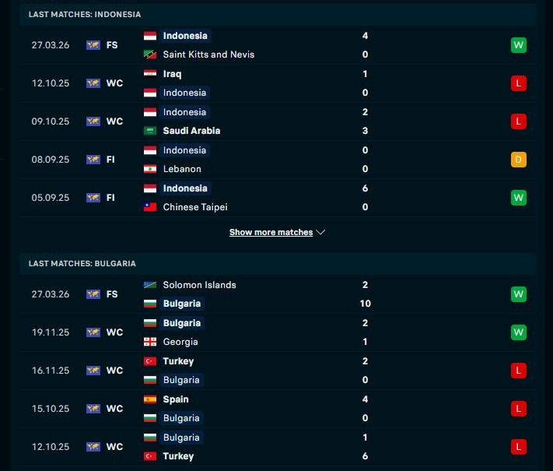Click the loss badge for Spain vs Bulgaria
Screen dimensions: 553x471
(x=519, y=409)
